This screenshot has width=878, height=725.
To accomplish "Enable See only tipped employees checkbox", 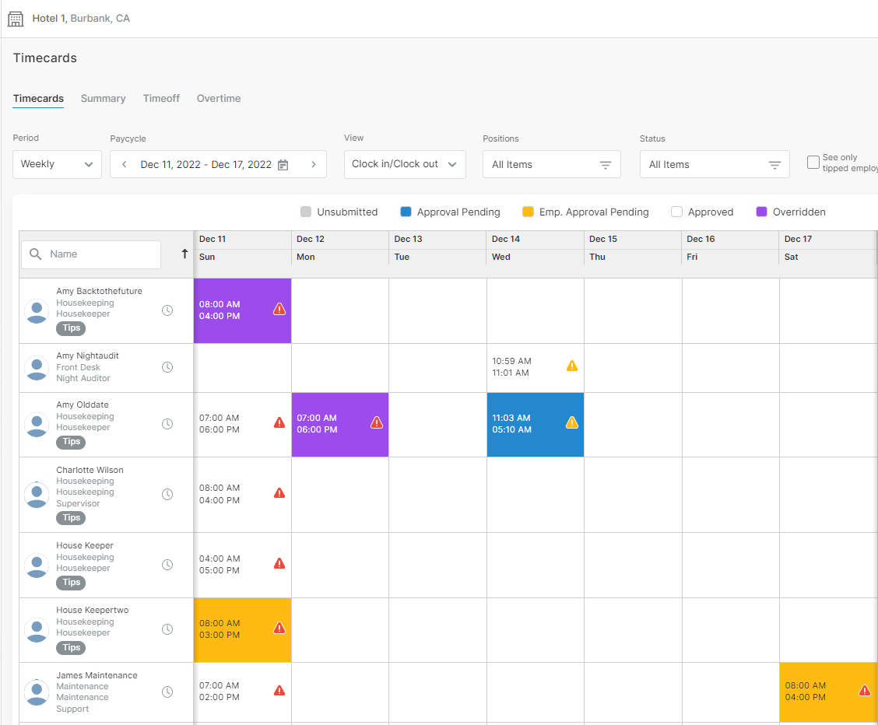I will (813, 163).
